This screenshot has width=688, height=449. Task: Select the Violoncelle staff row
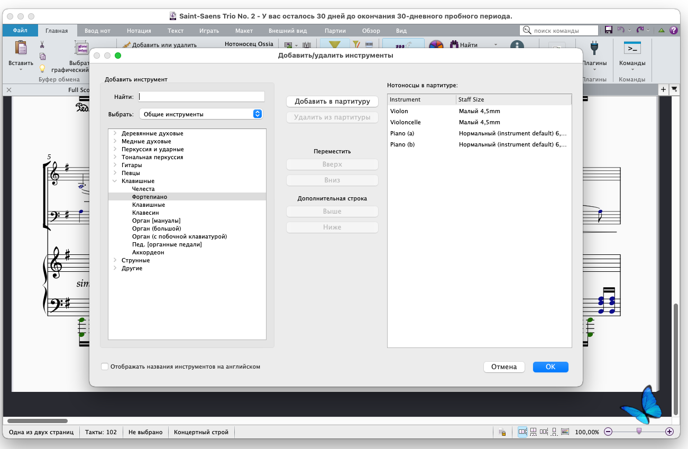point(480,122)
